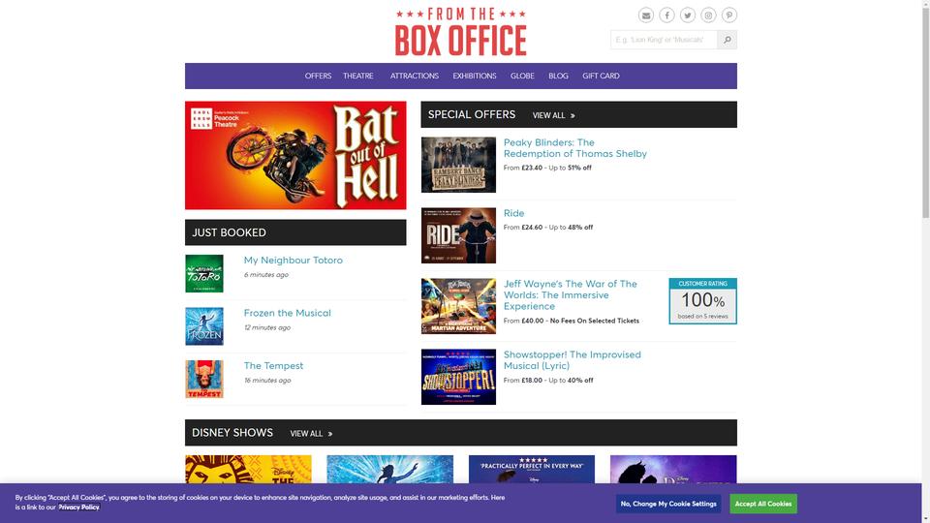
Task: Open the blue Frozen Disney show card
Action: point(389,469)
